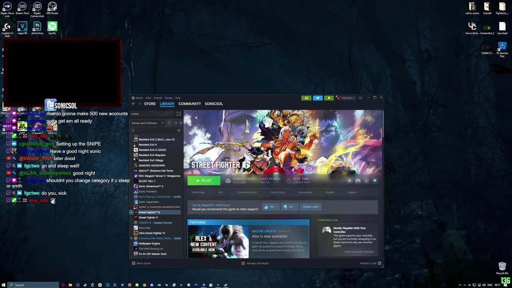
Task: Open the Games menu
Action: pyautogui.click(x=168, y=98)
